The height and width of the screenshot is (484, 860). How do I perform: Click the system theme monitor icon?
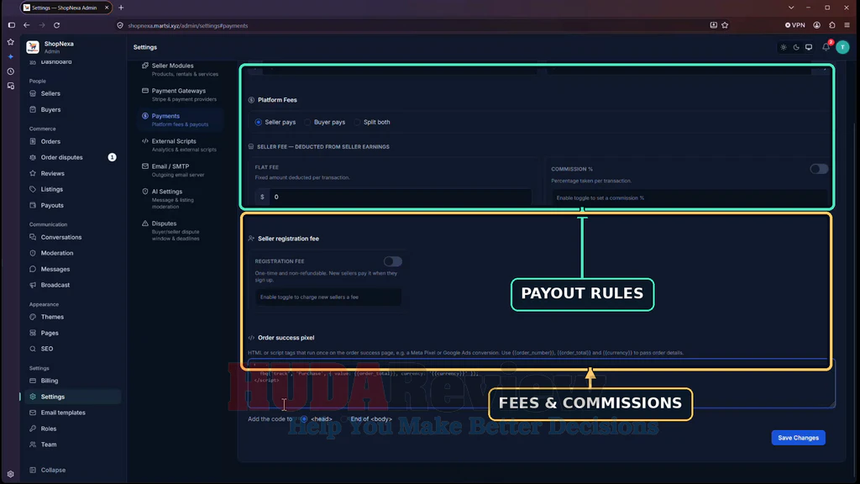(809, 47)
